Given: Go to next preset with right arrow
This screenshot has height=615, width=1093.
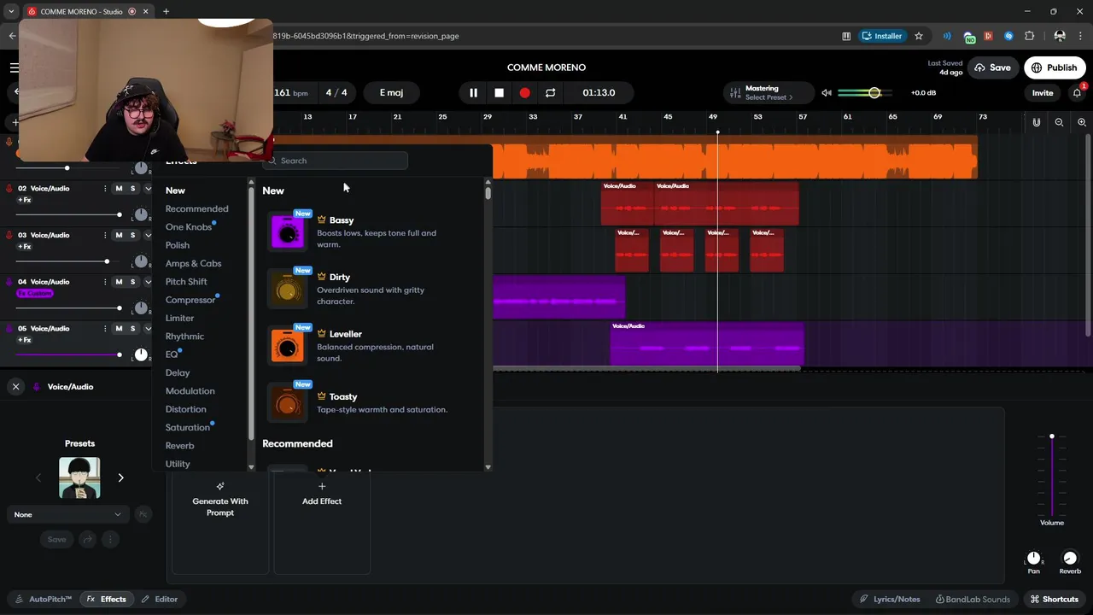Looking at the screenshot, I should (120, 478).
